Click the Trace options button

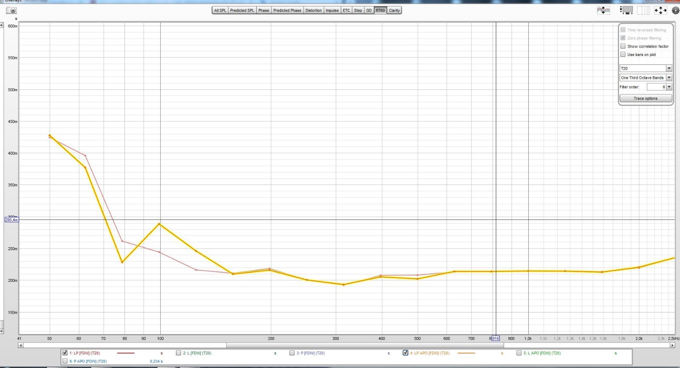point(646,98)
